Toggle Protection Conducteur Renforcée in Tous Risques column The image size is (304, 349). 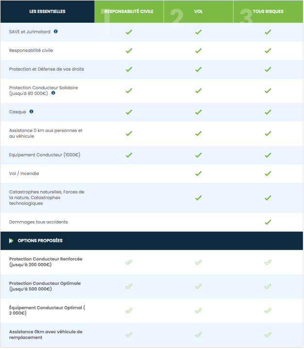268,262
